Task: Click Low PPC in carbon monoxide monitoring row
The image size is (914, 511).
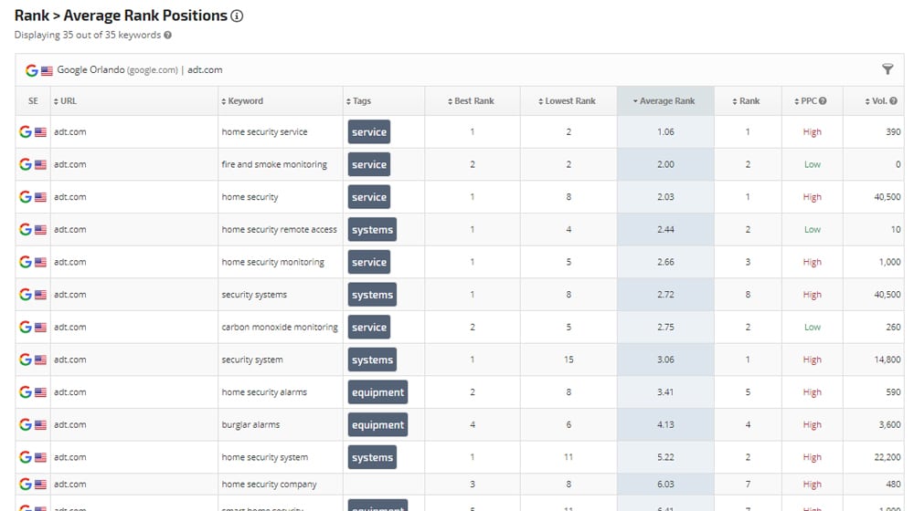Action: coord(812,327)
